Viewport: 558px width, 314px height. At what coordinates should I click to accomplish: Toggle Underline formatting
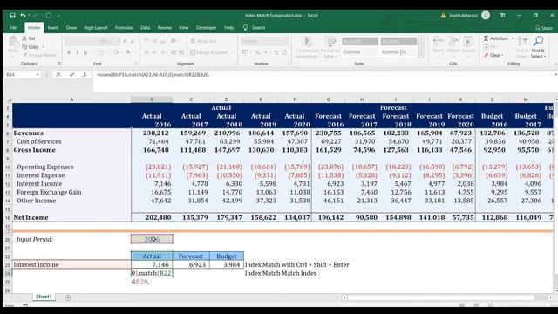point(85,52)
